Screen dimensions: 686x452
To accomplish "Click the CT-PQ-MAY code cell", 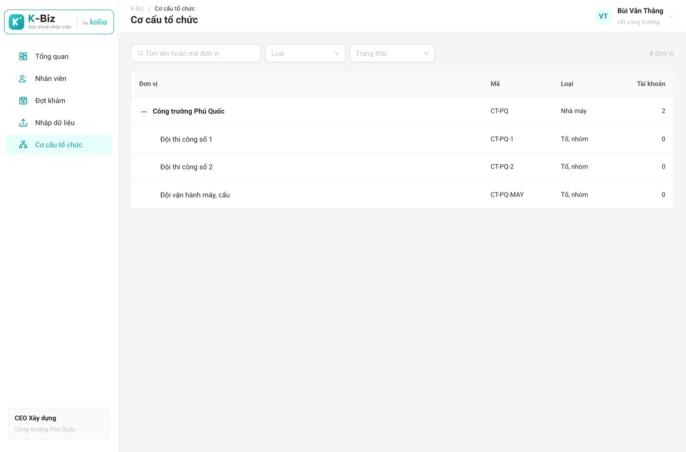I will 507,195.
